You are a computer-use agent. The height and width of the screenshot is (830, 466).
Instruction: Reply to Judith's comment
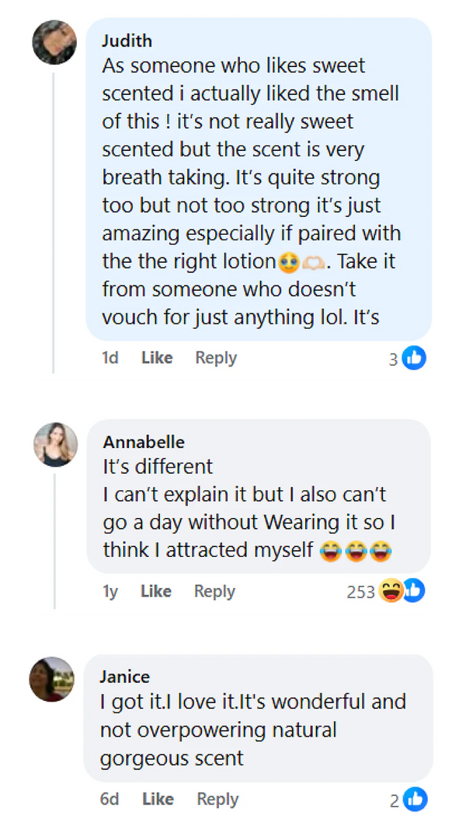point(216,358)
